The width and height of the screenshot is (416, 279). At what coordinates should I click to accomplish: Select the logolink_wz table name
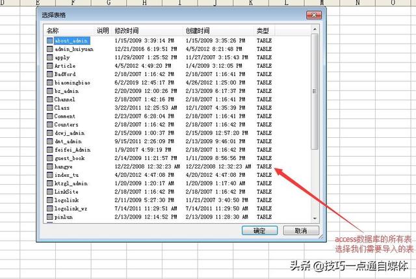coord(71,209)
